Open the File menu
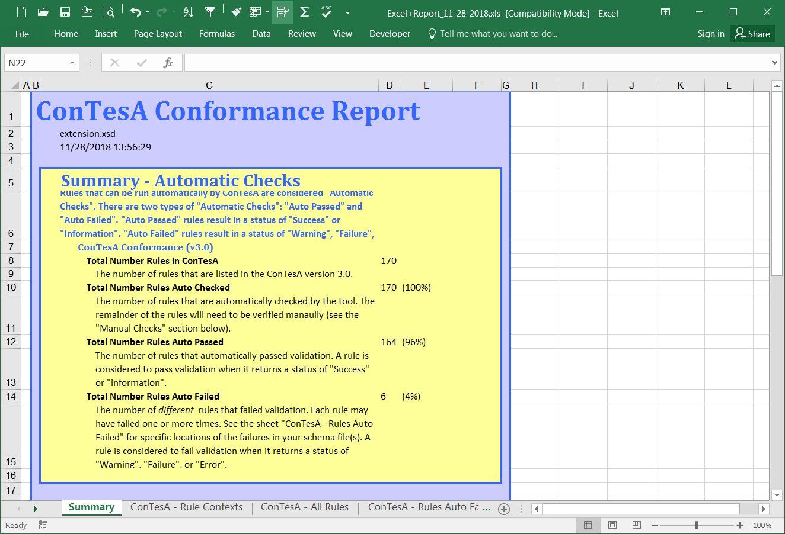785x534 pixels. tap(23, 34)
